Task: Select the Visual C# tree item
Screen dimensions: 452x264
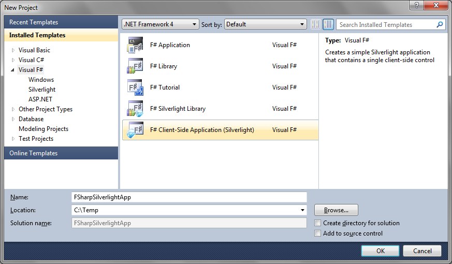Action: (31, 60)
